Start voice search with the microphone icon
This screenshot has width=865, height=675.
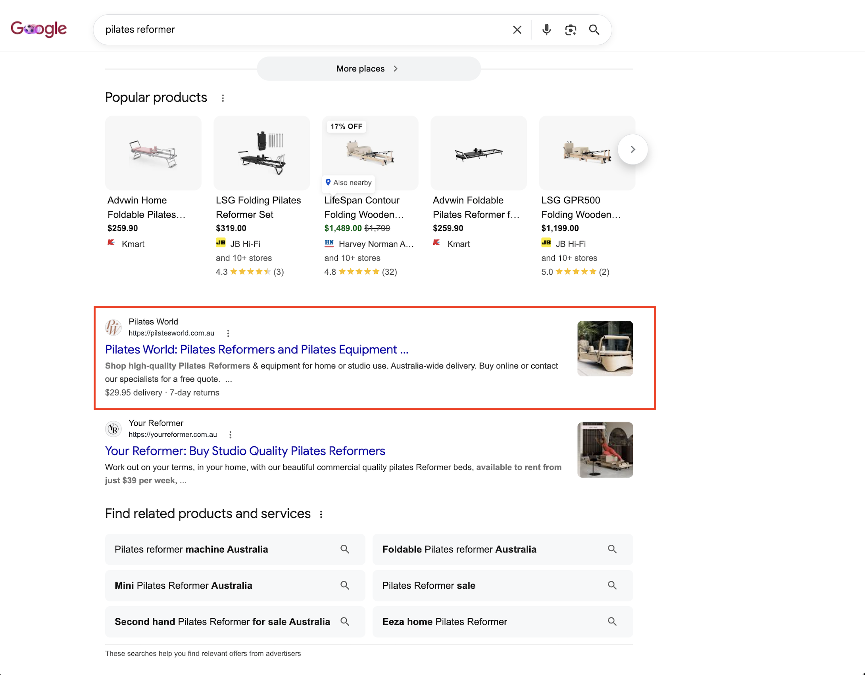tap(546, 30)
